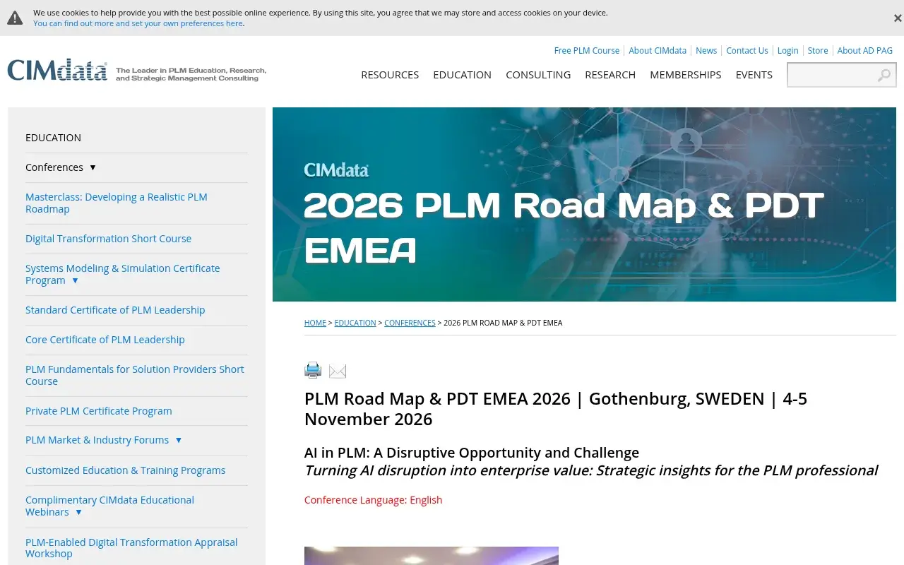Open PLM Market & Industry Forums link
This screenshot has height=565, width=904.
click(97, 440)
